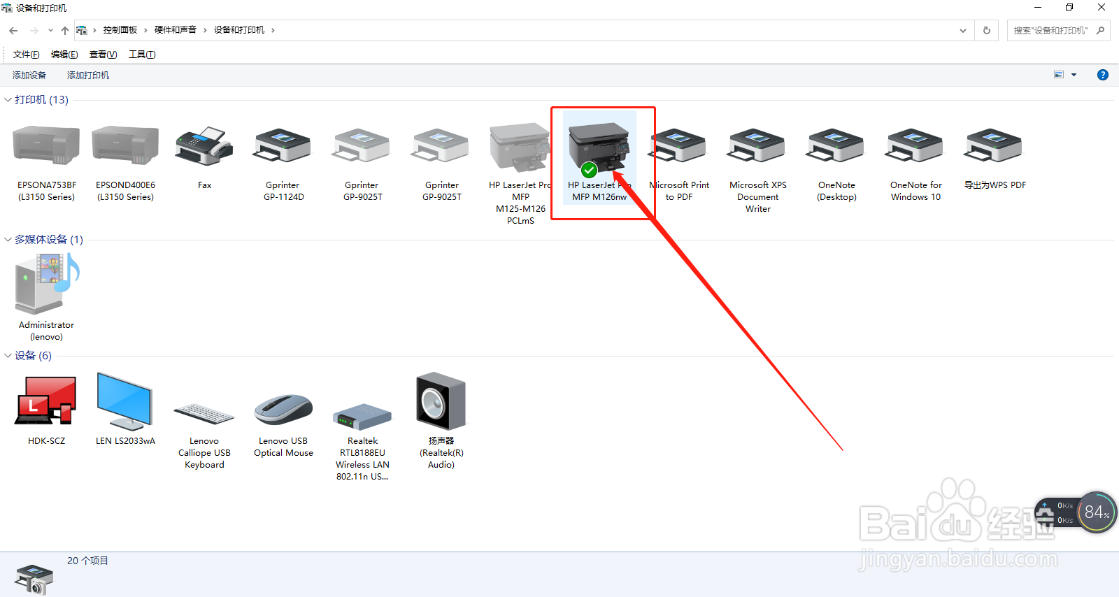This screenshot has height=597, width=1119.
Task: Click the 添加打印机 button
Action: [x=88, y=75]
